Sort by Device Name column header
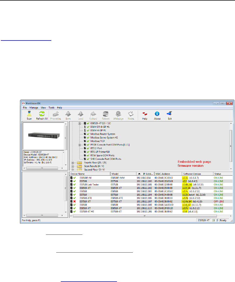 [x=90, y=174]
